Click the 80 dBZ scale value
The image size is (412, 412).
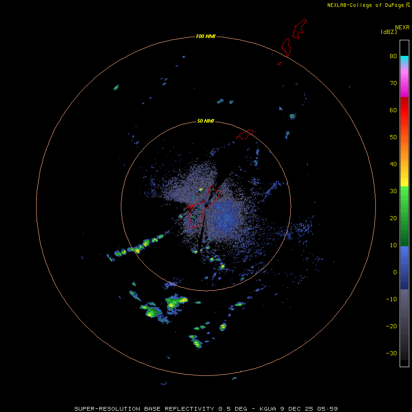click(393, 56)
